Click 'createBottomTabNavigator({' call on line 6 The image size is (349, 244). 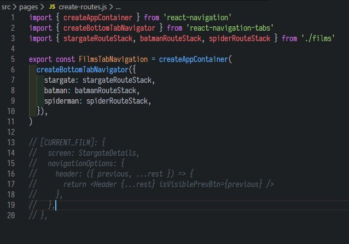(86, 70)
